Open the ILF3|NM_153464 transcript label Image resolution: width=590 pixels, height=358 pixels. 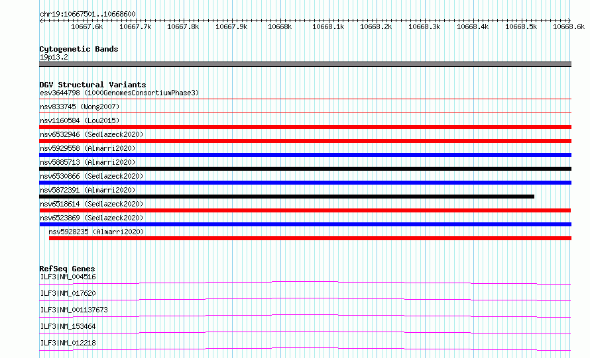coord(68,326)
